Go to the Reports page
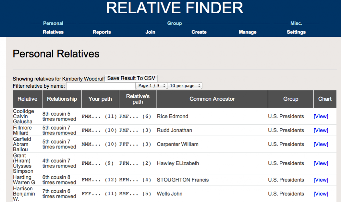This screenshot has height=202, width=341. tap(102, 32)
